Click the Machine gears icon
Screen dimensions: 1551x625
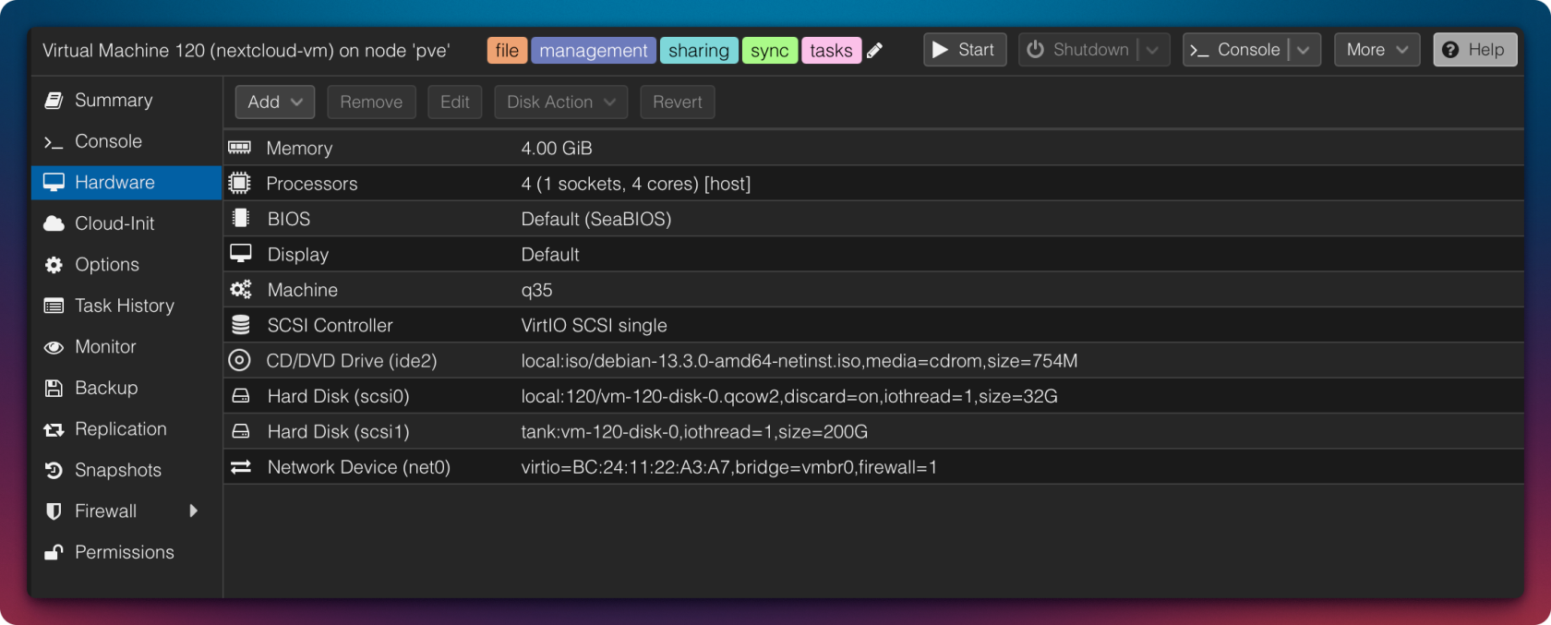click(241, 290)
